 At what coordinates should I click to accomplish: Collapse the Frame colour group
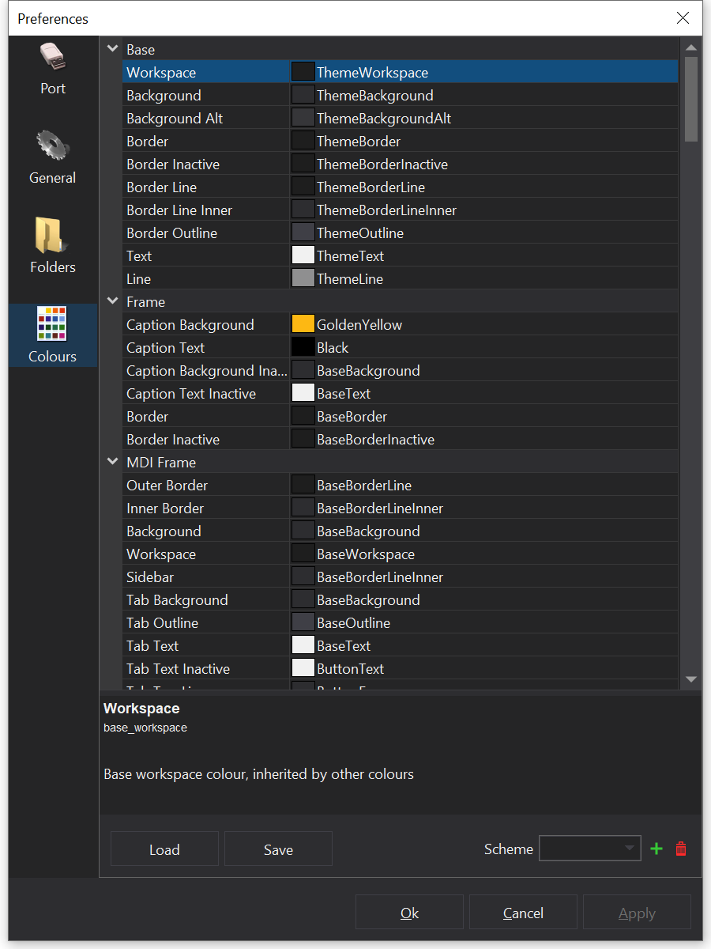(x=112, y=301)
